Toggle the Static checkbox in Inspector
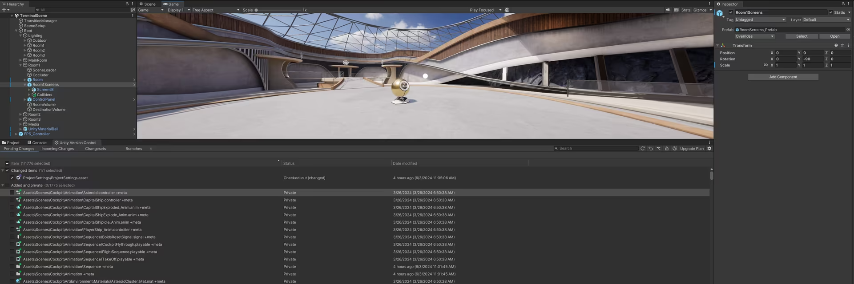This screenshot has height=284, width=854. tap(830, 12)
